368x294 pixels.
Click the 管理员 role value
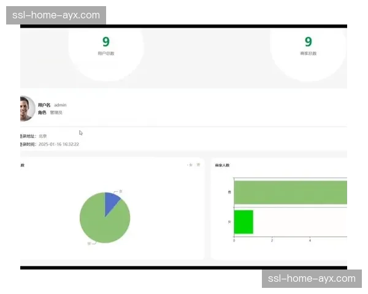56,113
